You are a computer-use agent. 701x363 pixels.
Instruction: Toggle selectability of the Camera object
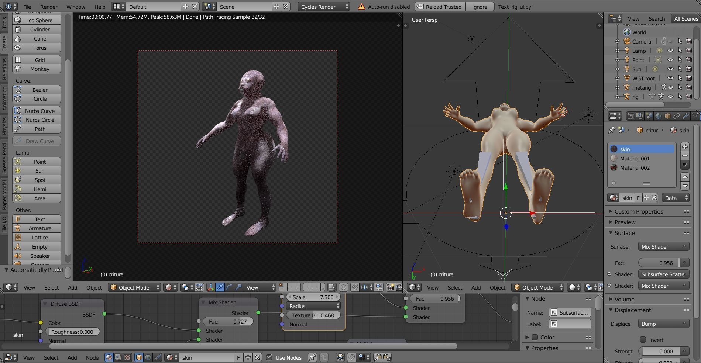pos(680,41)
